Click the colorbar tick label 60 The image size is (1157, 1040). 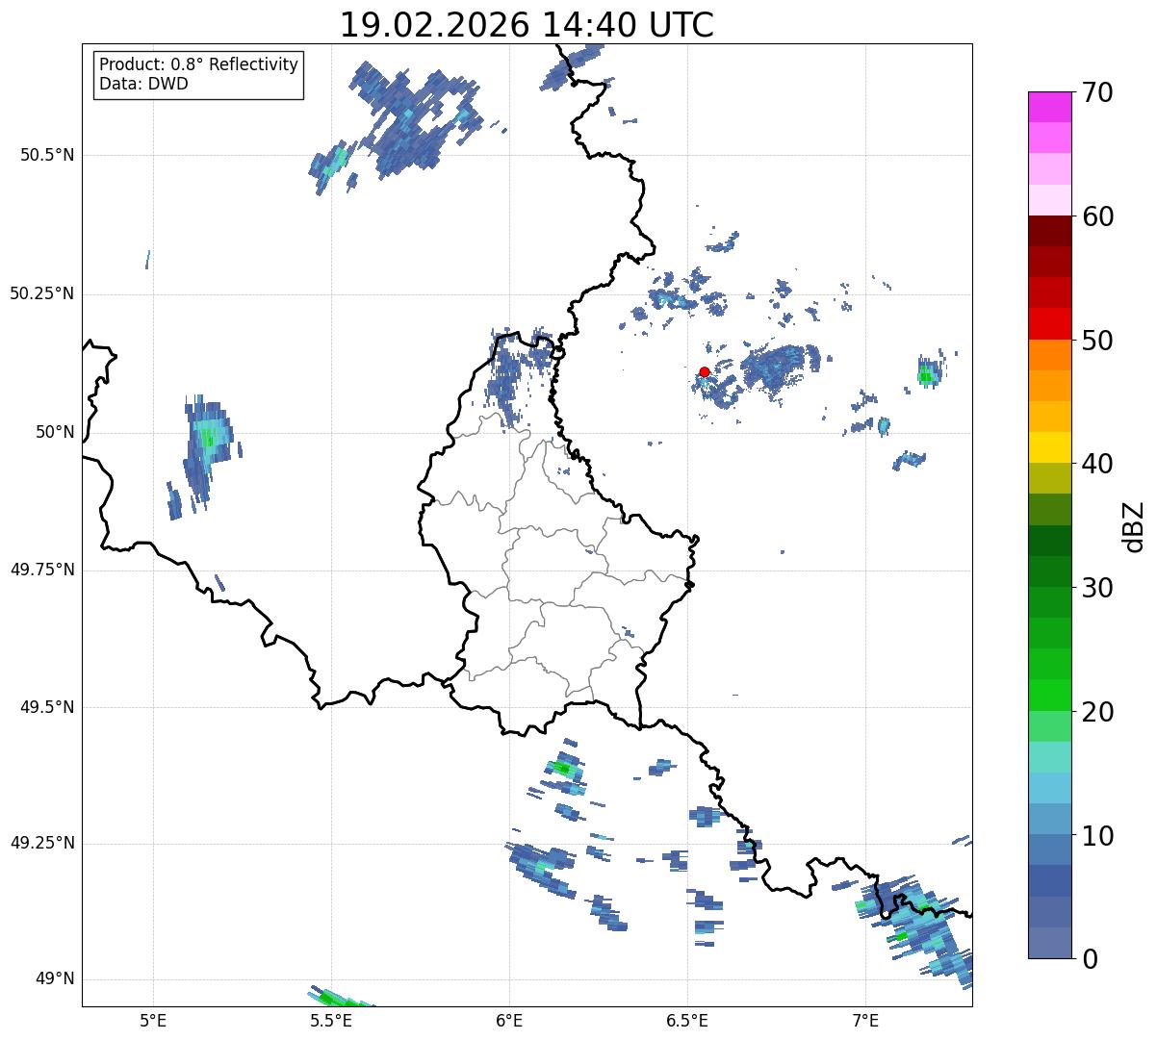point(1098,216)
